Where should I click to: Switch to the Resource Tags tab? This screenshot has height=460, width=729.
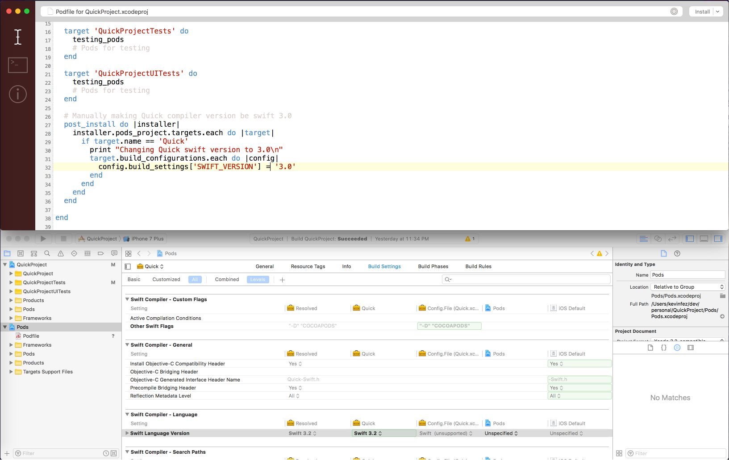tap(308, 266)
